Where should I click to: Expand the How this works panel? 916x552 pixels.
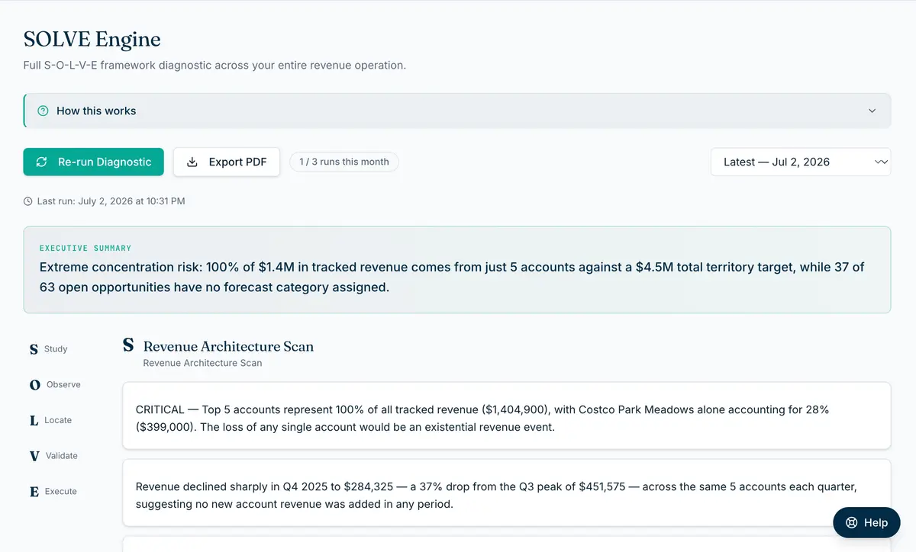(x=457, y=111)
